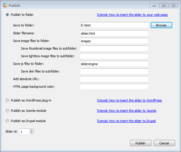Cancel the publish dialog
The image size is (181, 152).
(164, 143)
